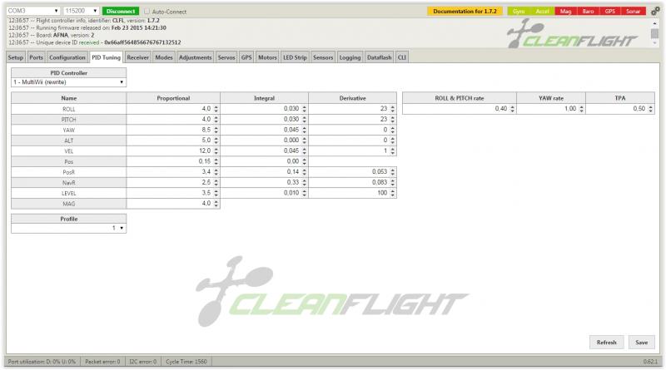Click the ROLL Proportional stepper arrows
The width and height of the screenshot is (666, 370).
pyautogui.click(x=216, y=109)
